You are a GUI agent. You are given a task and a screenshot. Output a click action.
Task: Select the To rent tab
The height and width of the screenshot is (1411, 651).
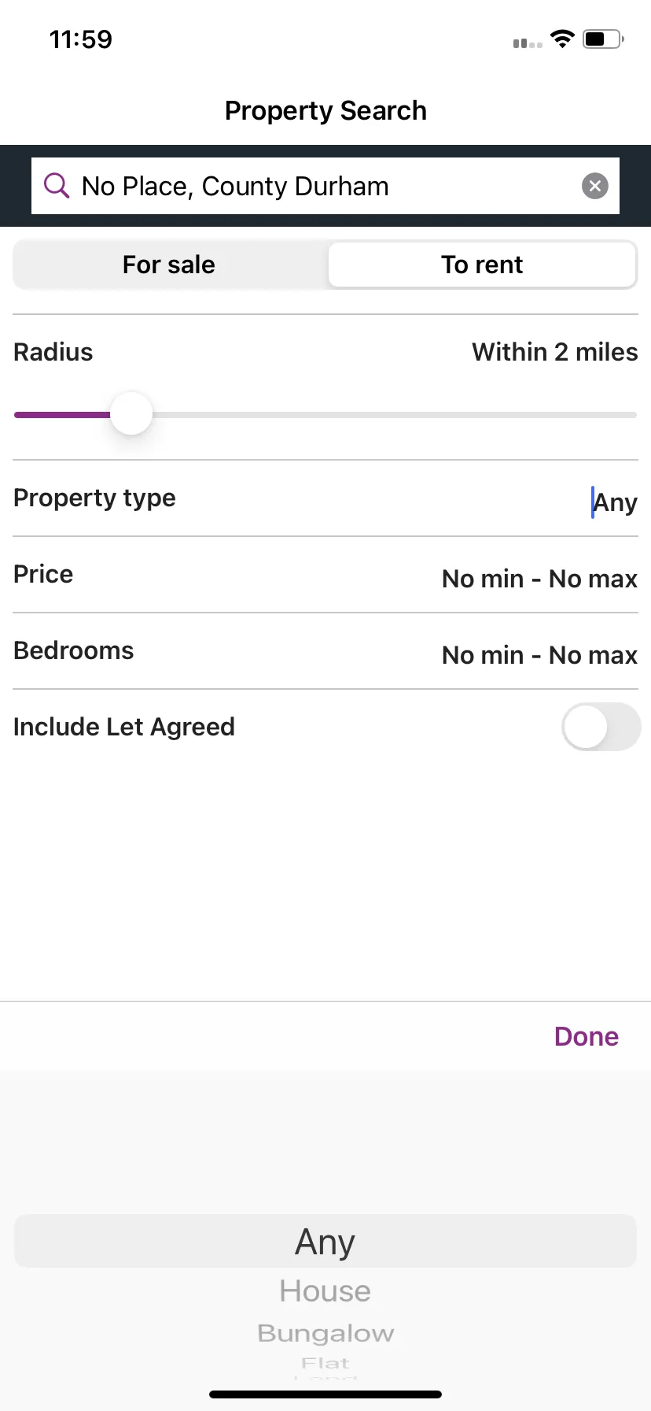coord(482,265)
